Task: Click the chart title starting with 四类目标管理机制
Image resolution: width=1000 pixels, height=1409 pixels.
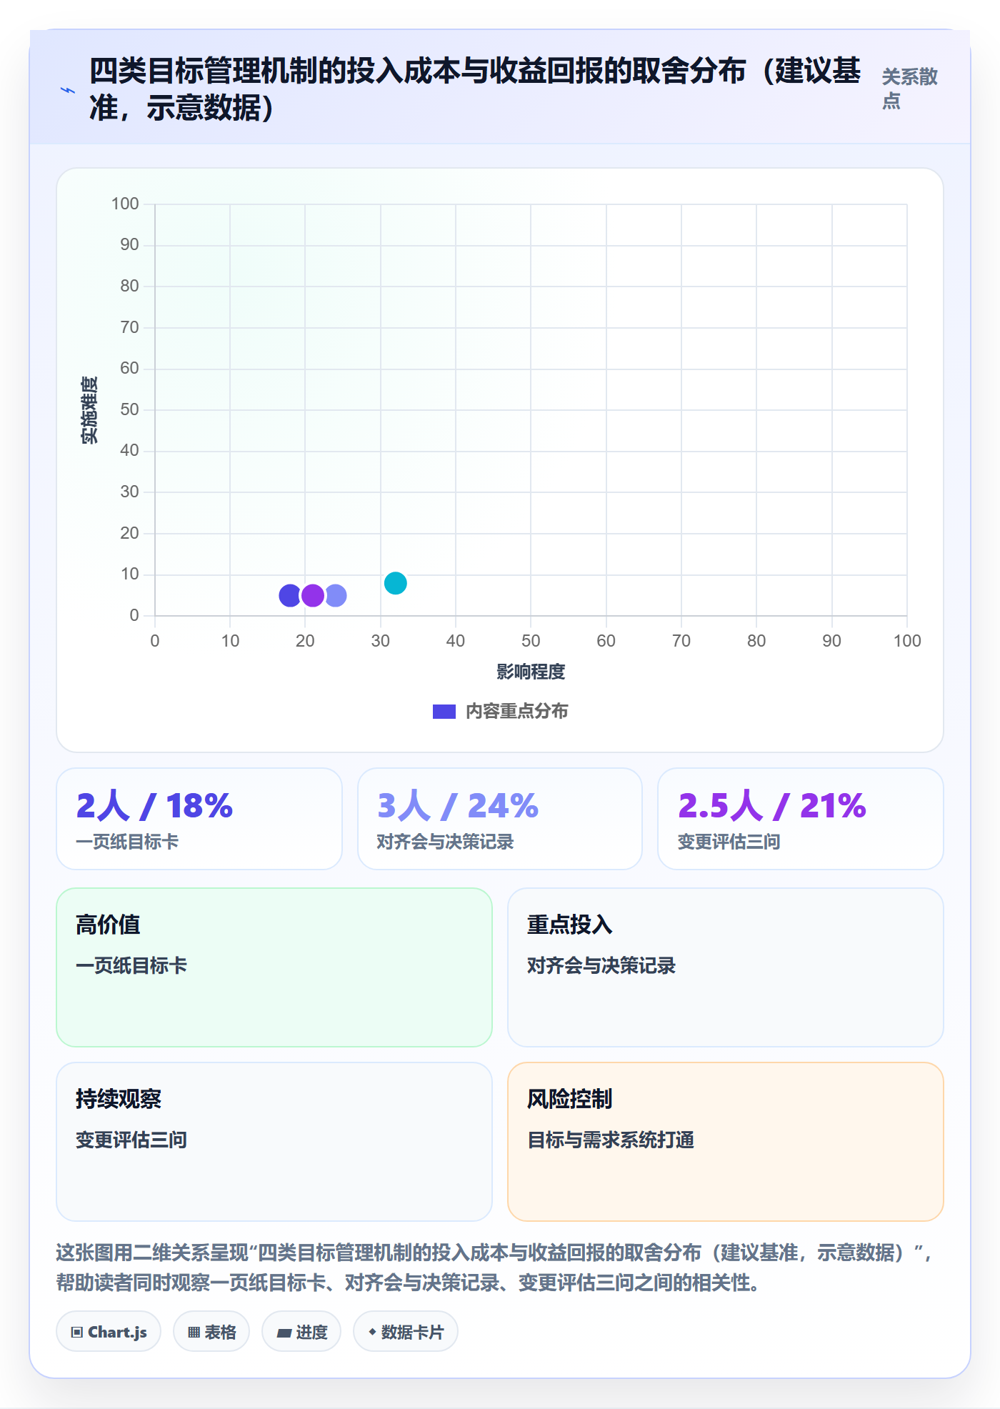Action: (475, 89)
